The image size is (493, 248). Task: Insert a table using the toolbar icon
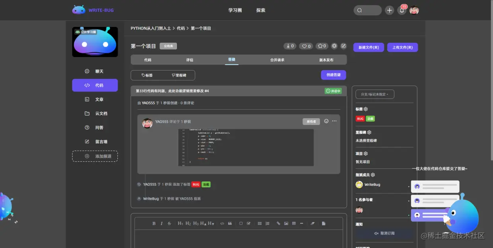(x=293, y=223)
